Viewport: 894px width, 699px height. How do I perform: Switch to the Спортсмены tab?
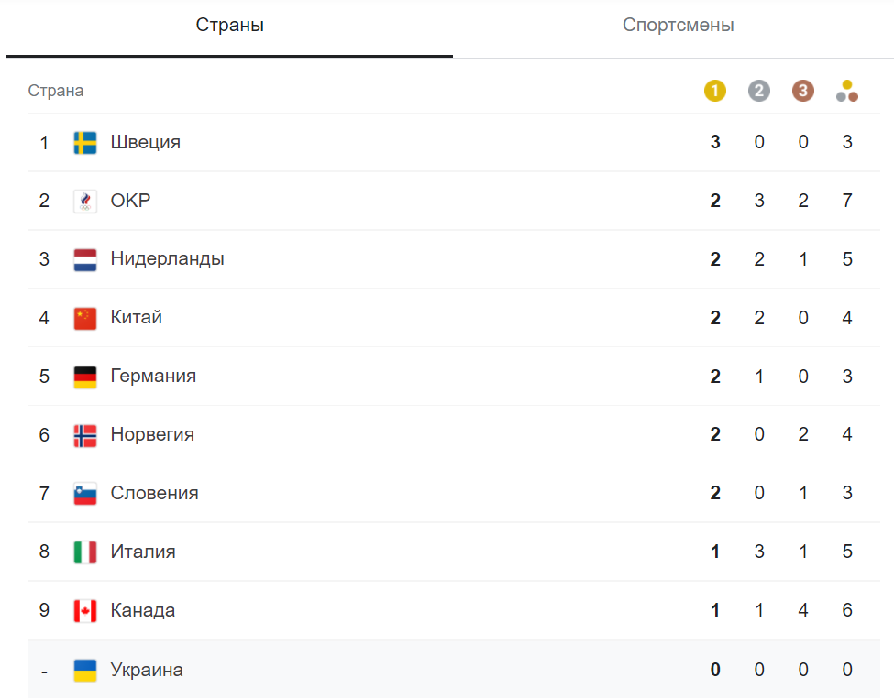pyautogui.click(x=678, y=26)
